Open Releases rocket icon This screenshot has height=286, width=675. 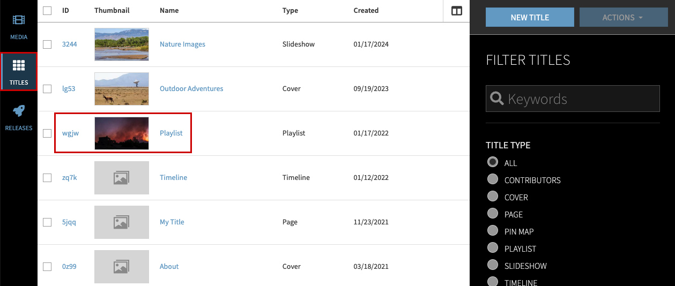click(19, 111)
